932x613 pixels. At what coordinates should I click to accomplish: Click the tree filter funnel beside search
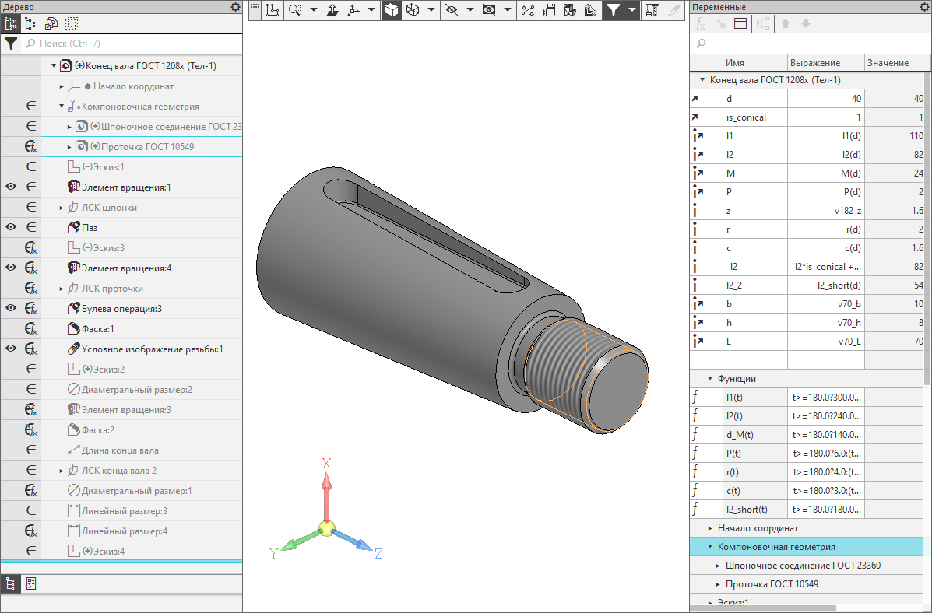[11, 44]
